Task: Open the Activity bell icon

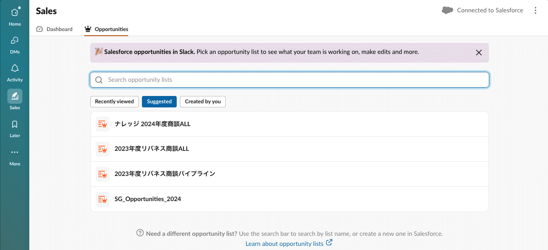Action: (15, 68)
